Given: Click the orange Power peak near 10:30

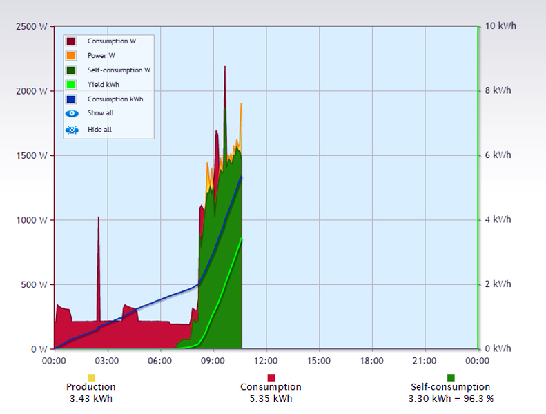Looking at the screenshot, I should point(241,126).
